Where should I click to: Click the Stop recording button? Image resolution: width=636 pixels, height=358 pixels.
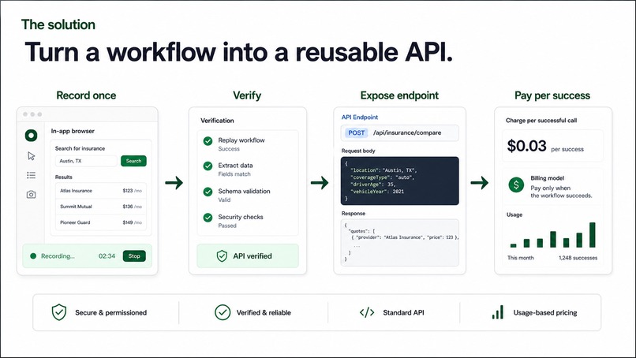click(x=134, y=255)
